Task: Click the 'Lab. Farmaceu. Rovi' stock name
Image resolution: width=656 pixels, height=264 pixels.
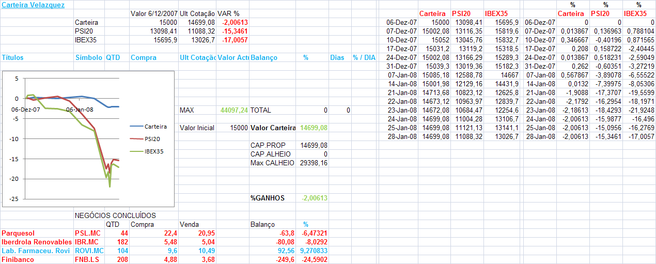Action: [x=35, y=251]
